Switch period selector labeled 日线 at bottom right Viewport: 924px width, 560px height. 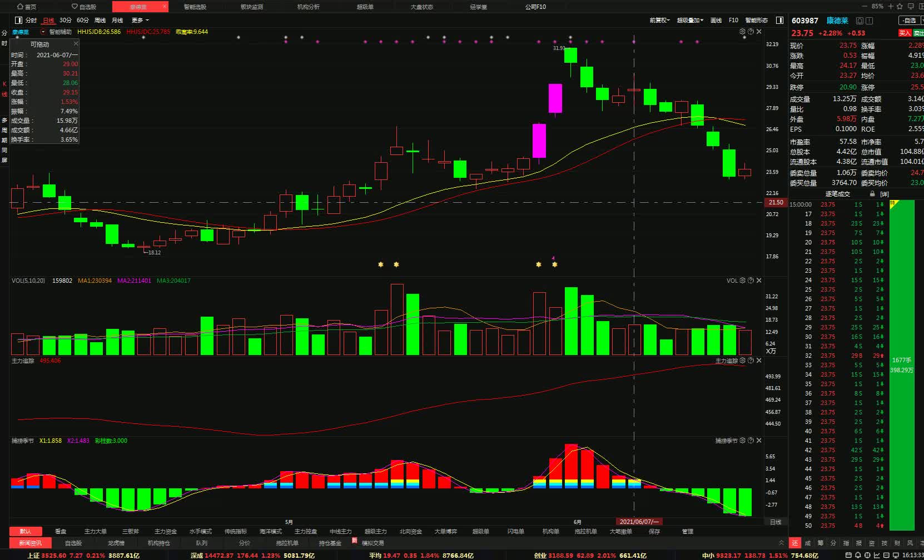pos(775,522)
